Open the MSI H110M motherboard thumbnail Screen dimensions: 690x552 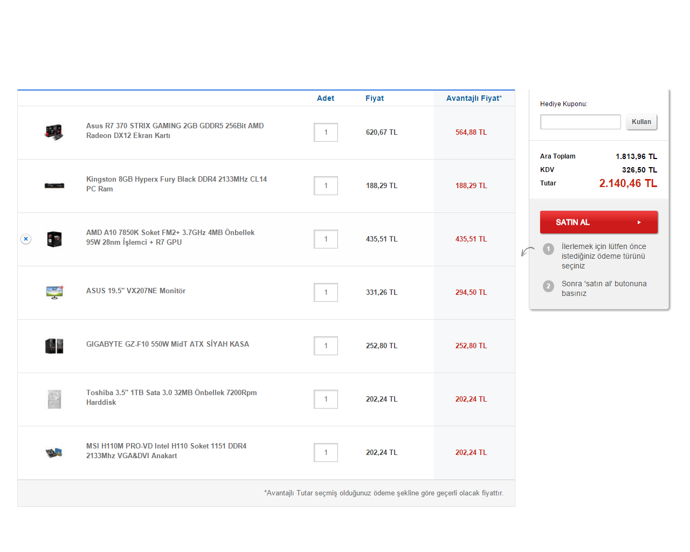click(x=54, y=452)
